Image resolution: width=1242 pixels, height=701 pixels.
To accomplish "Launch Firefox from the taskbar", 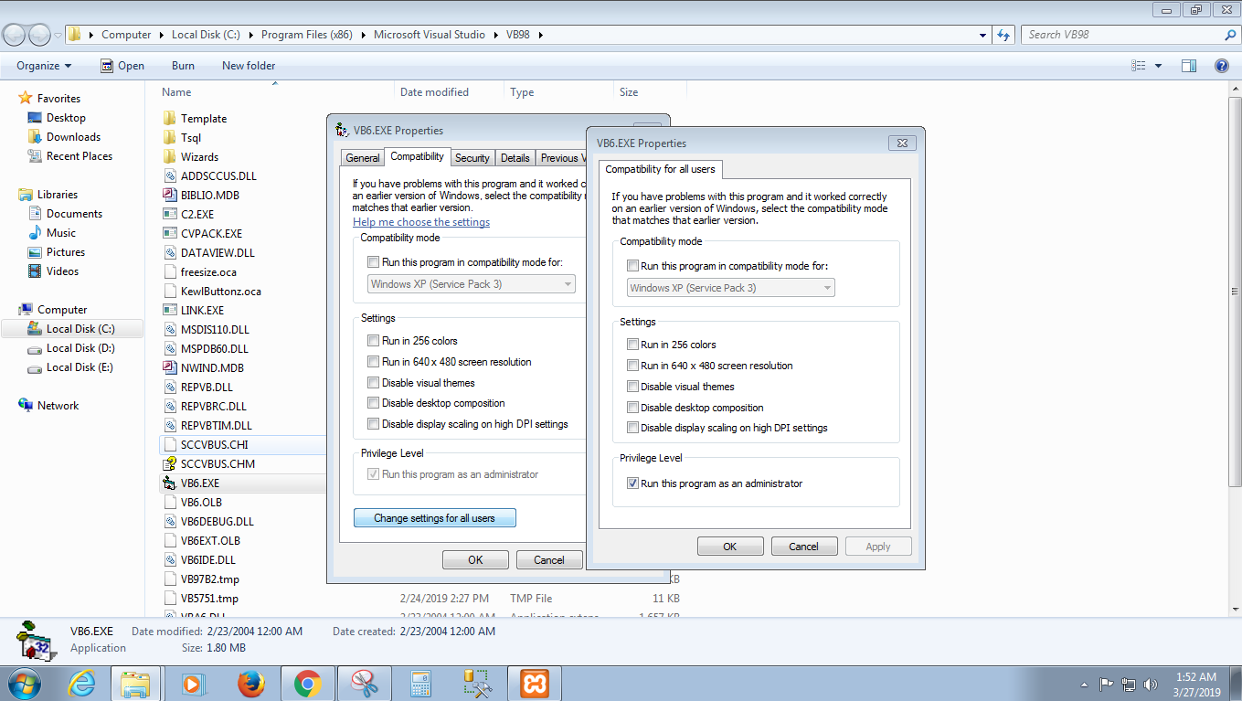I will point(249,683).
